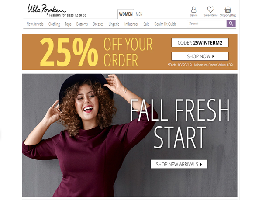This screenshot has height=200, width=262.
Task: Open the Lingerie category
Action: click(x=114, y=24)
